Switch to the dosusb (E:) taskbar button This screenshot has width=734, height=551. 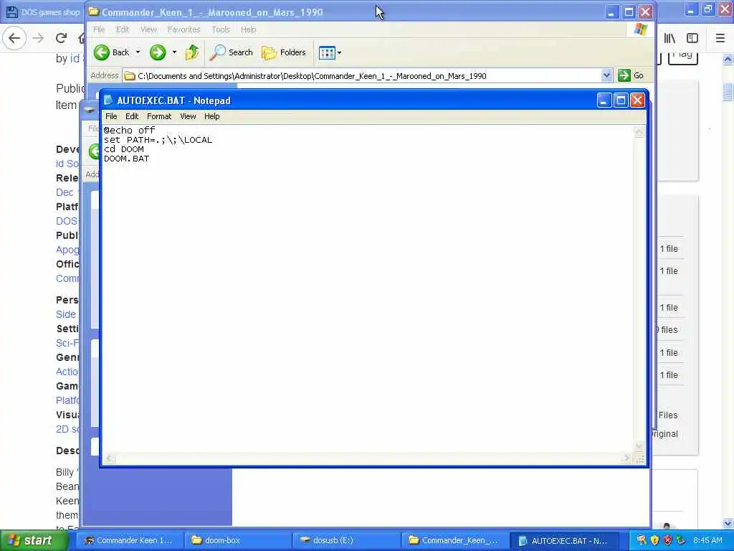345,540
